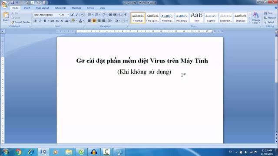Open the Insert tab

click(27, 8)
